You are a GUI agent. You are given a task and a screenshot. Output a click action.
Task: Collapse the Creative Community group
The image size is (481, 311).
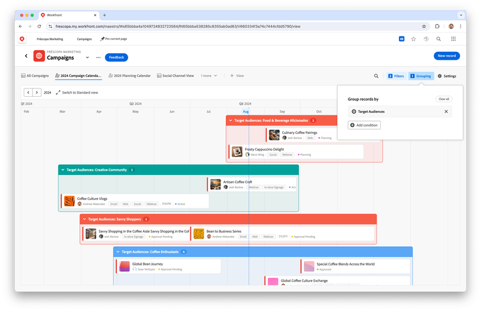[63, 170]
